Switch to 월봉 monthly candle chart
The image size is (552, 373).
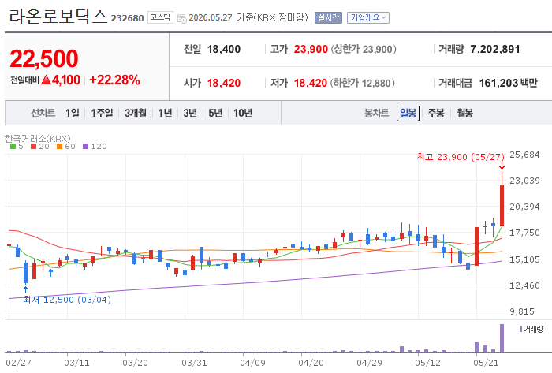pos(464,113)
